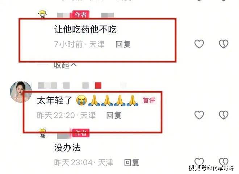Like the '让他吃药他不吃' comment
239x174 pixels.
(x=199, y=44)
